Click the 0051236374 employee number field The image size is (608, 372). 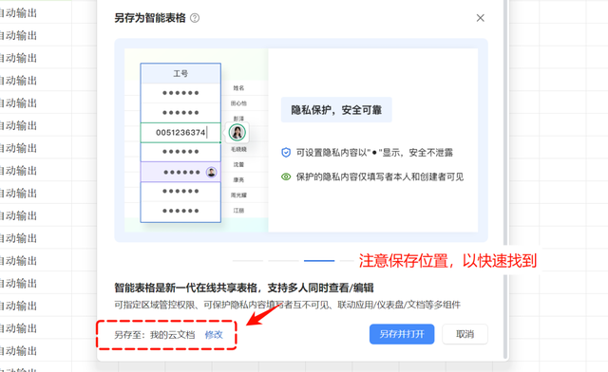[x=180, y=133]
